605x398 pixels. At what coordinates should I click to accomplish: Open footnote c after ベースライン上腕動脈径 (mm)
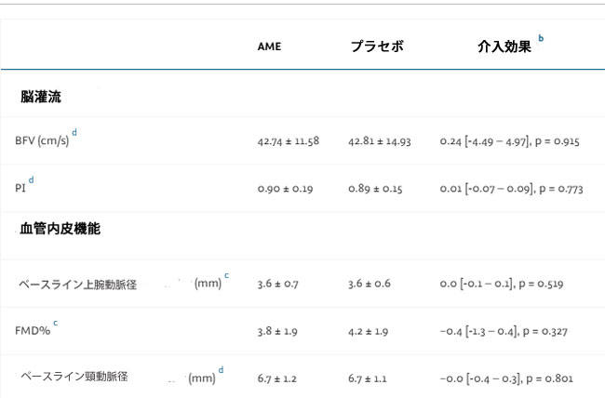(226, 276)
